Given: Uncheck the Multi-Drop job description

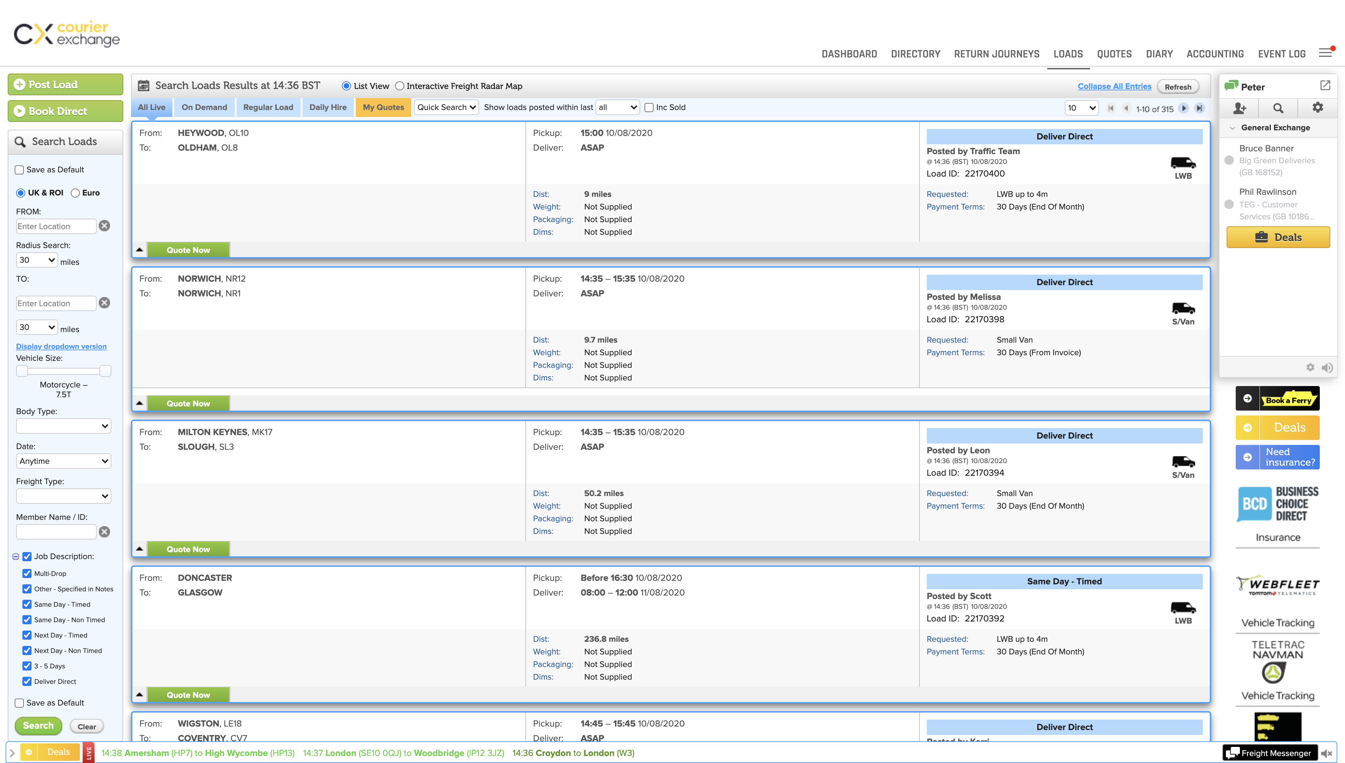Looking at the screenshot, I should tap(27, 573).
